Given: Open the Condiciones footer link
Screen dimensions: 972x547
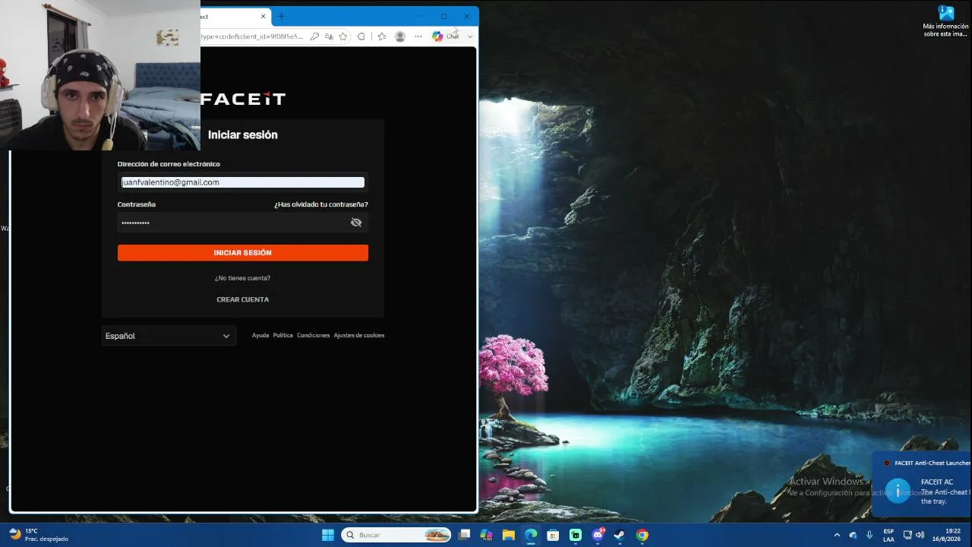Looking at the screenshot, I should tap(314, 335).
